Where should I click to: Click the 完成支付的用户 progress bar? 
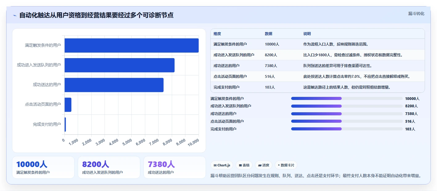click(347, 129)
